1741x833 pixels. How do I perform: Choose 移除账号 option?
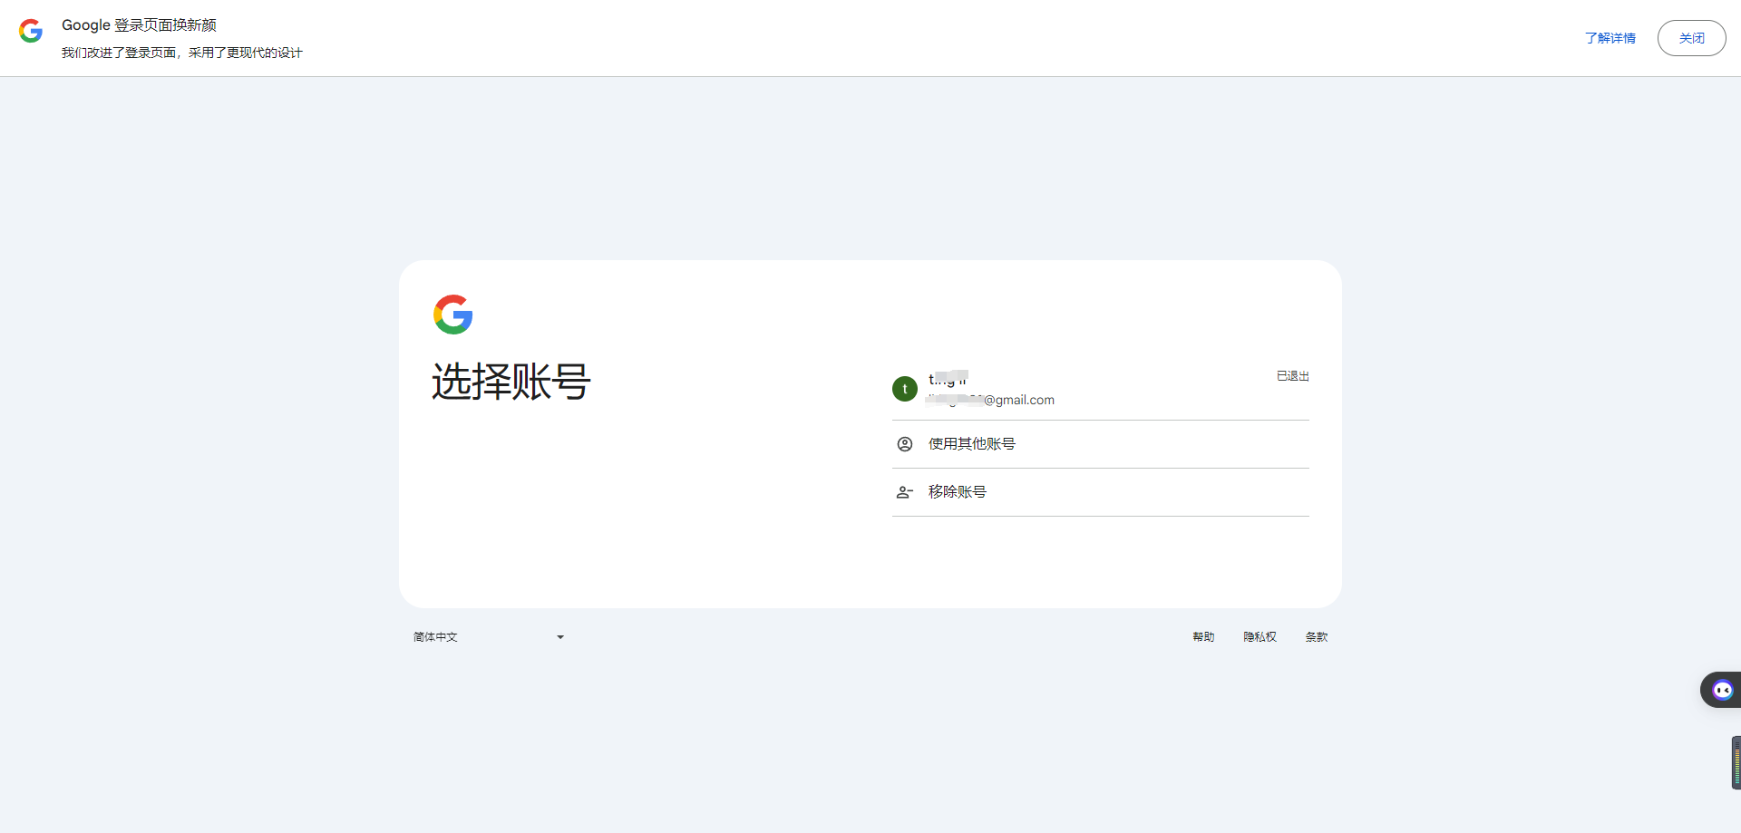pyautogui.click(x=958, y=491)
